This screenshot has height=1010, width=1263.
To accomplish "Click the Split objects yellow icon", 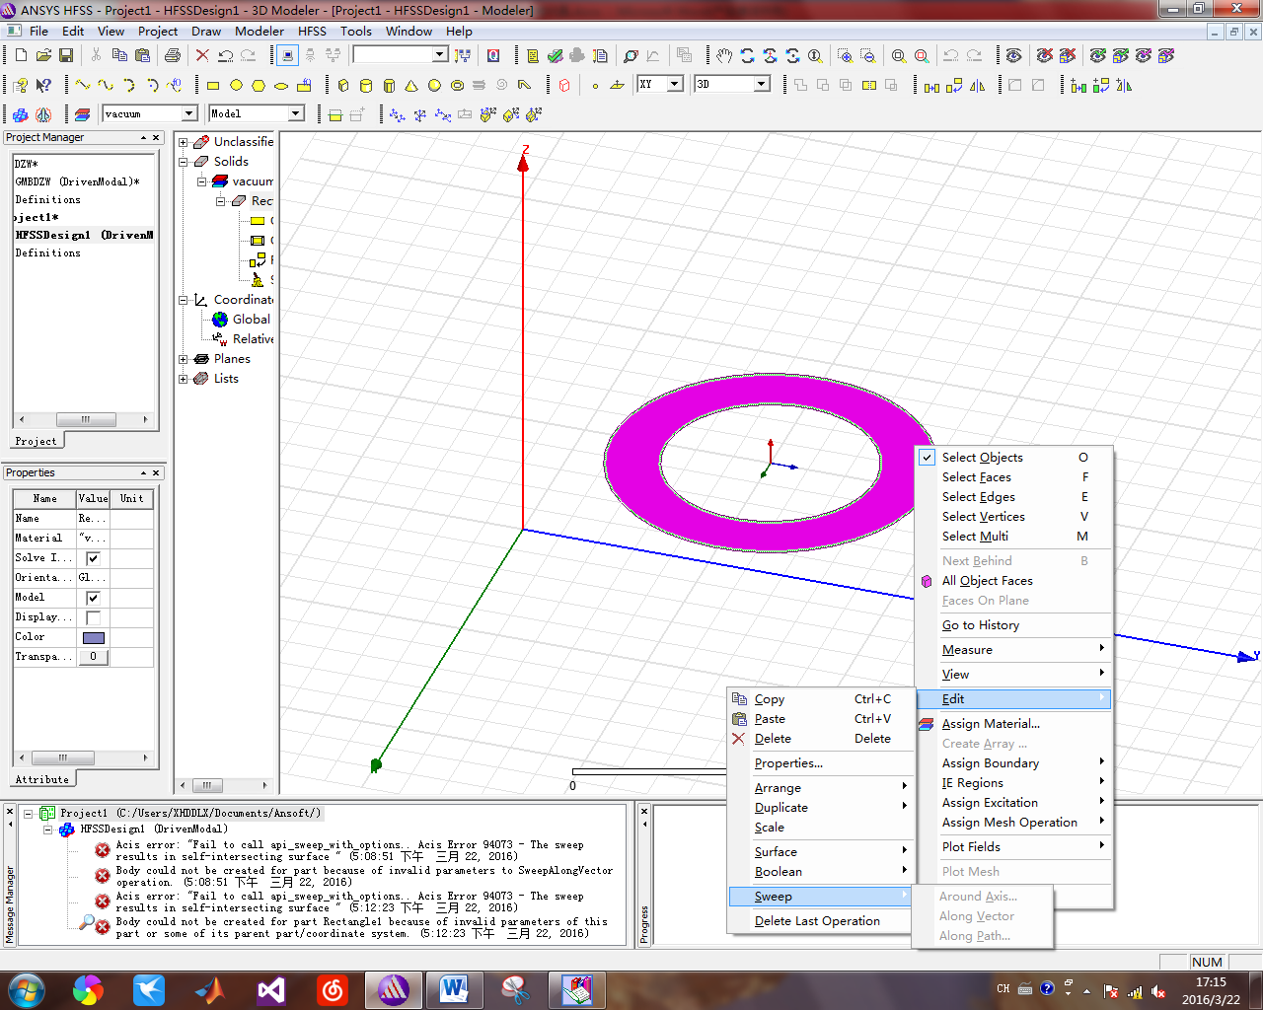I will point(869,85).
